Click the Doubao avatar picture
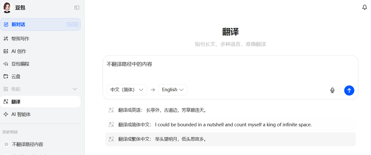 coord(7,8)
